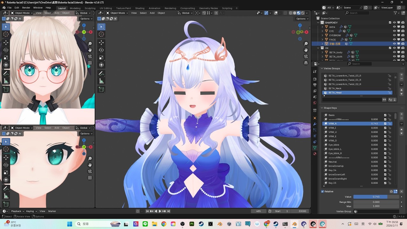407x229 pixels.
Task: Remove the selected shape key with minus button
Action: pos(402,118)
